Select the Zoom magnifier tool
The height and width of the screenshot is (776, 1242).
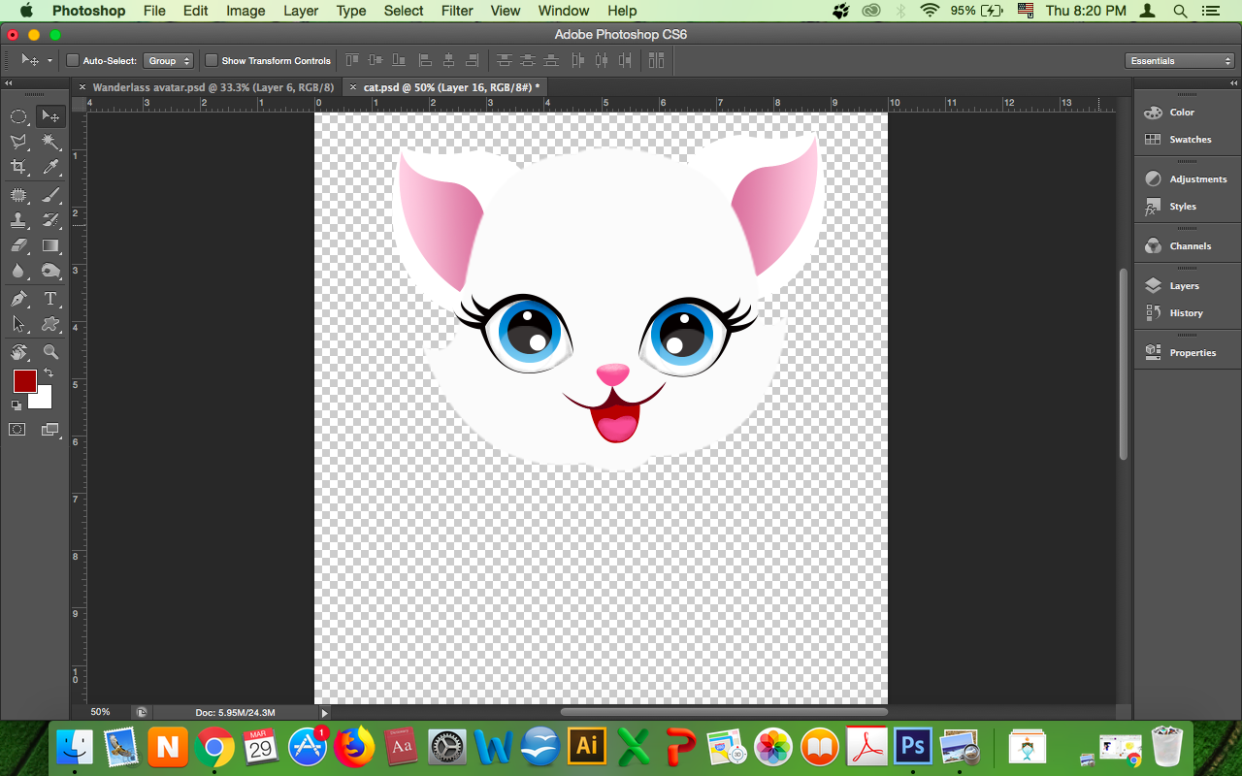tap(50, 351)
